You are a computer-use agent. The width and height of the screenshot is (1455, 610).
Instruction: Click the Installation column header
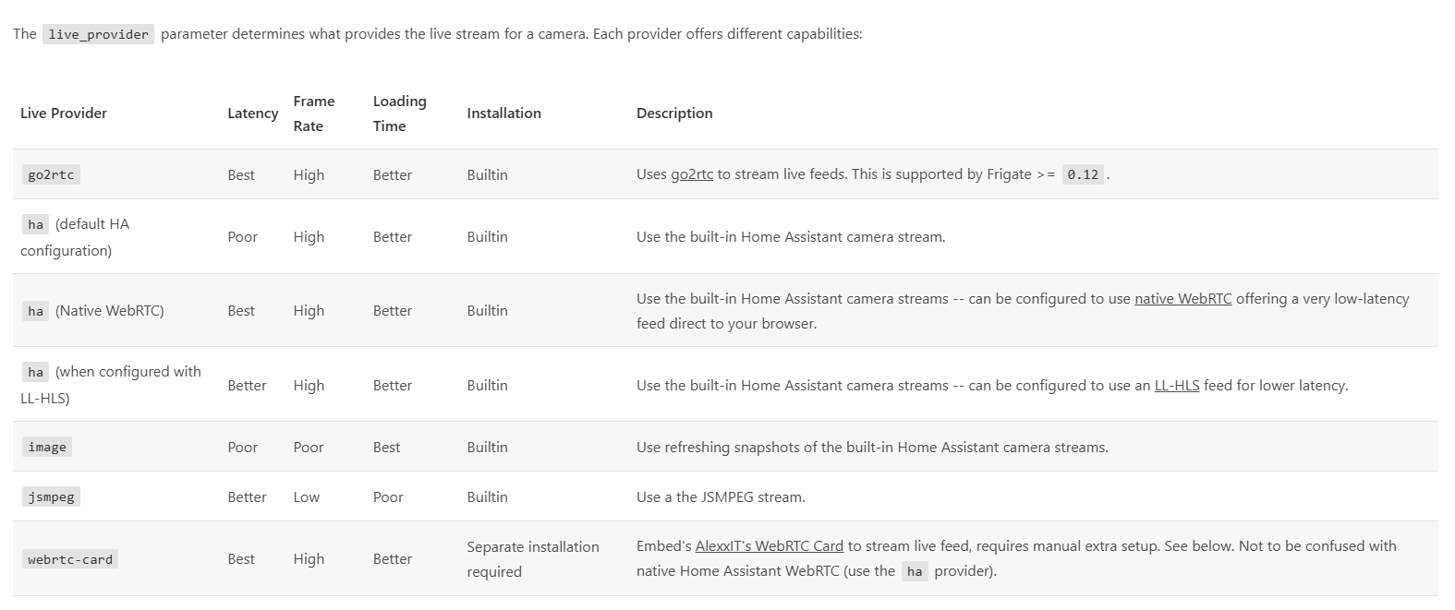click(x=504, y=114)
